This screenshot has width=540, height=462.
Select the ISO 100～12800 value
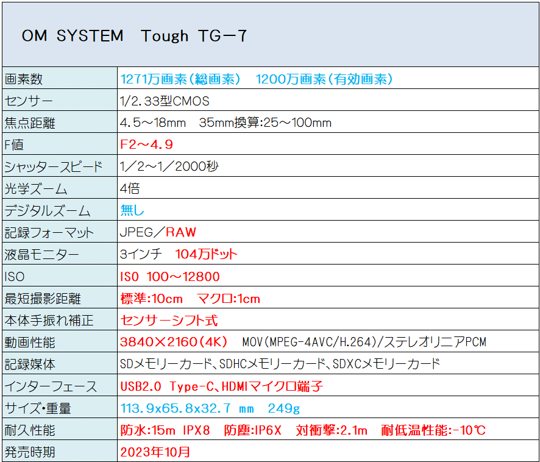pos(170,276)
